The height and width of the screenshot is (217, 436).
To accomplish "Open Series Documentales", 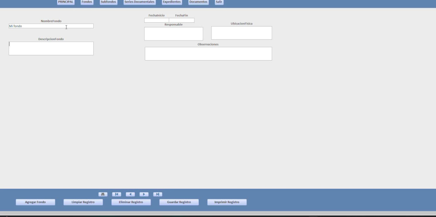I will (140, 2).
